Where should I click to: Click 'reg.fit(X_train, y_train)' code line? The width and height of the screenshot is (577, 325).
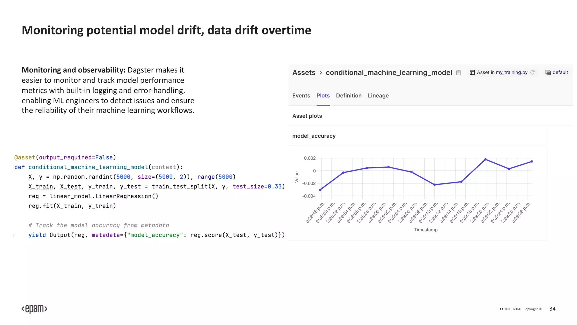point(72,206)
